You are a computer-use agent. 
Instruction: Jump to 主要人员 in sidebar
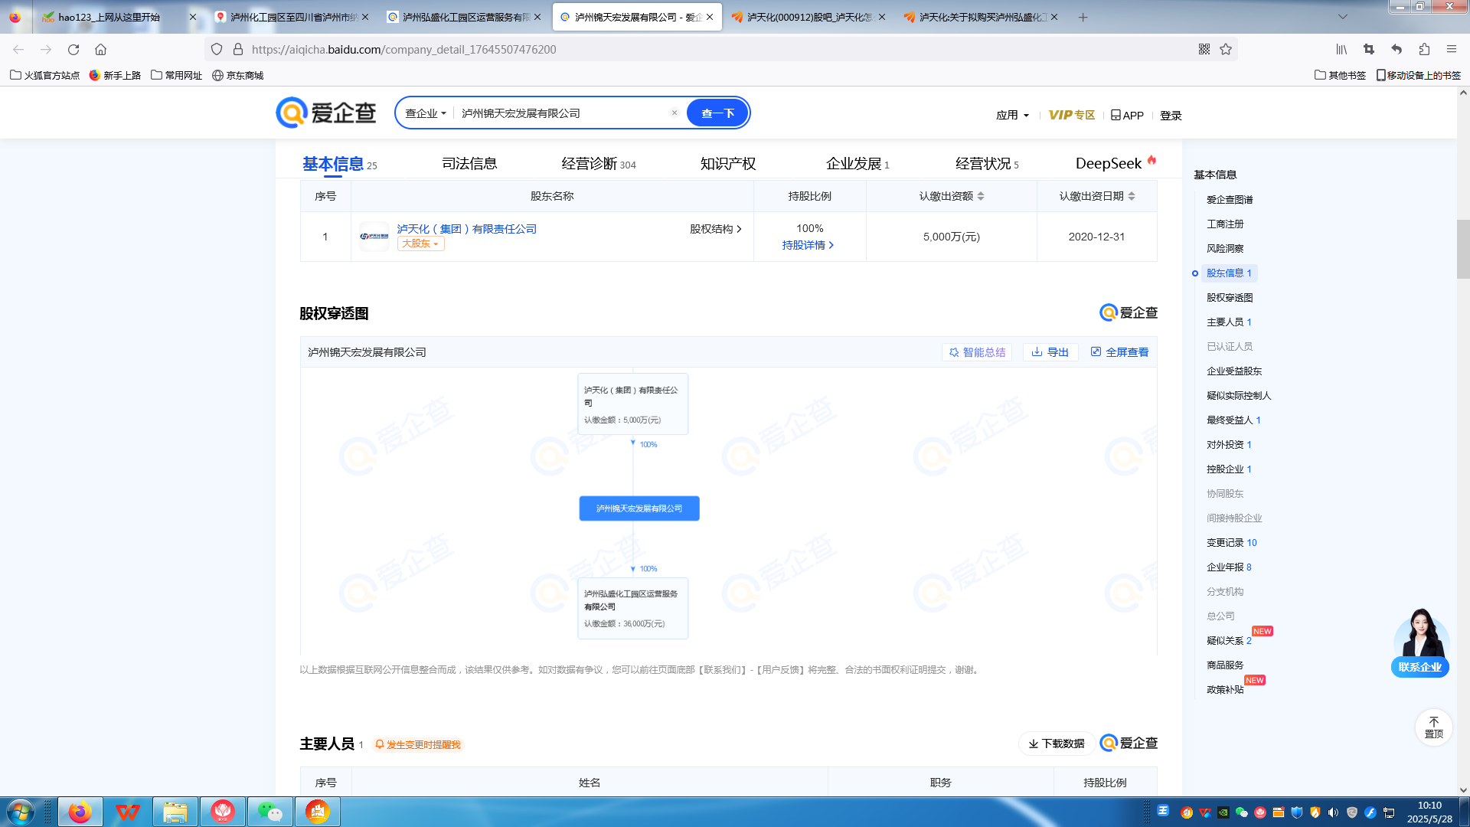click(1229, 322)
